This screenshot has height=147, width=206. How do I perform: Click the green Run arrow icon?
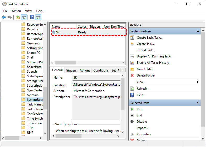click(x=132, y=109)
